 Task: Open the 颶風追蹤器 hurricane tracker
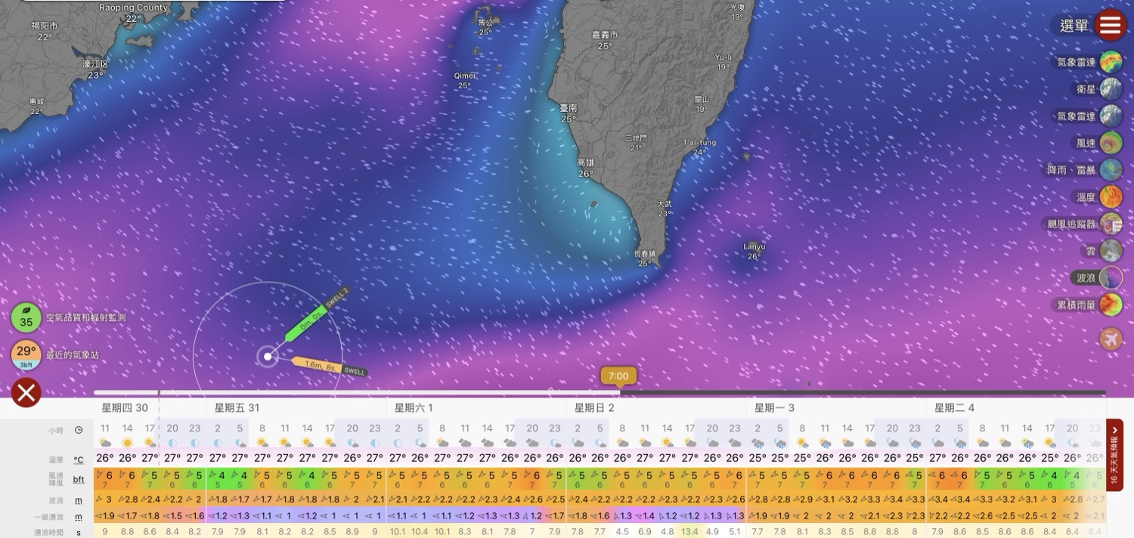(1111, 224)
